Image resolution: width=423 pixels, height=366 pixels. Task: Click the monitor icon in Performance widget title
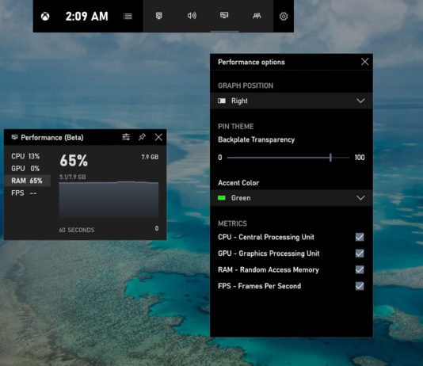[x=14, y=137]
